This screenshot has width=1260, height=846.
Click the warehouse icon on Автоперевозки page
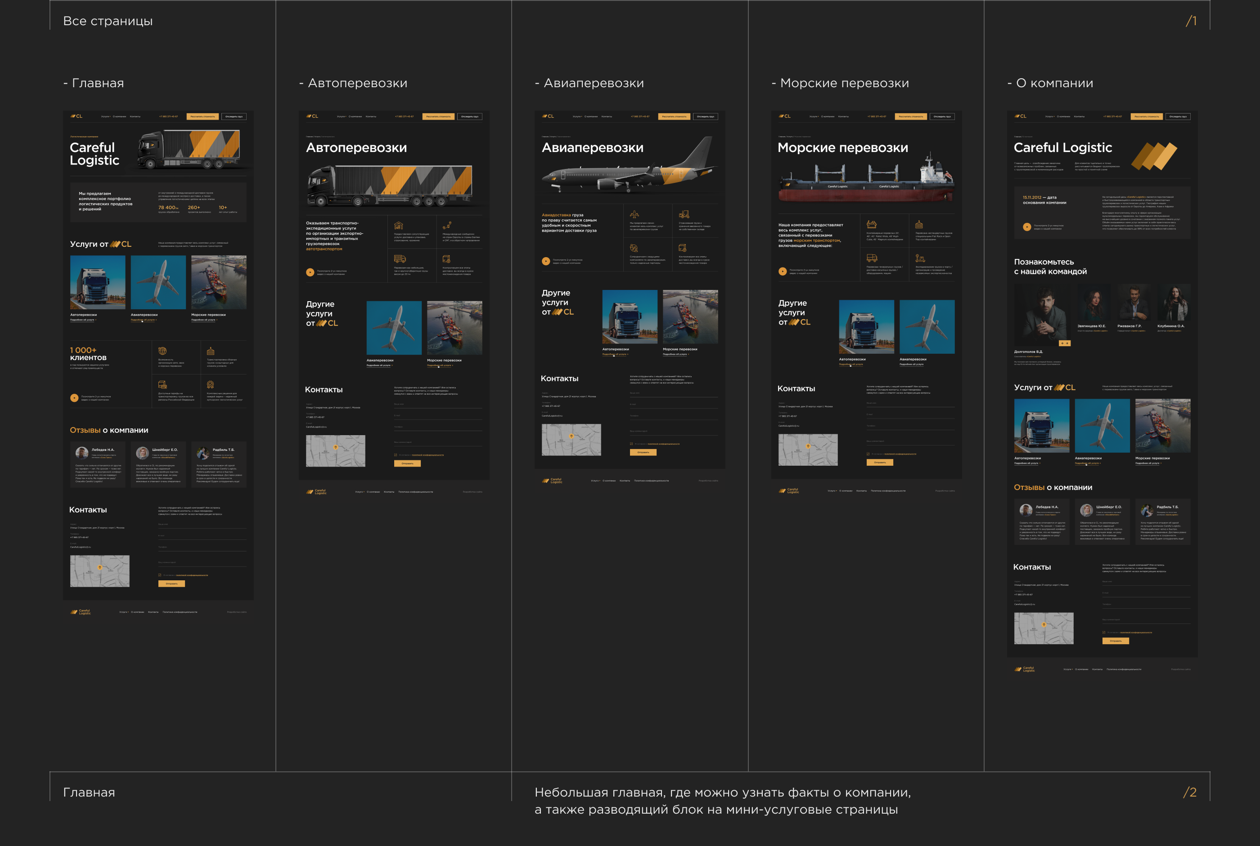[399, 226]
